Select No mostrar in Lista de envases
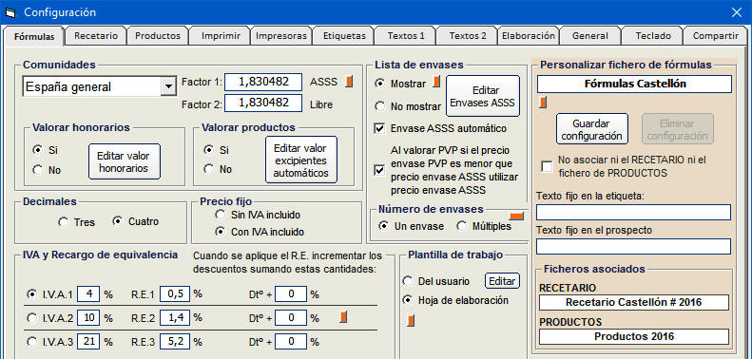 [380, 106]
